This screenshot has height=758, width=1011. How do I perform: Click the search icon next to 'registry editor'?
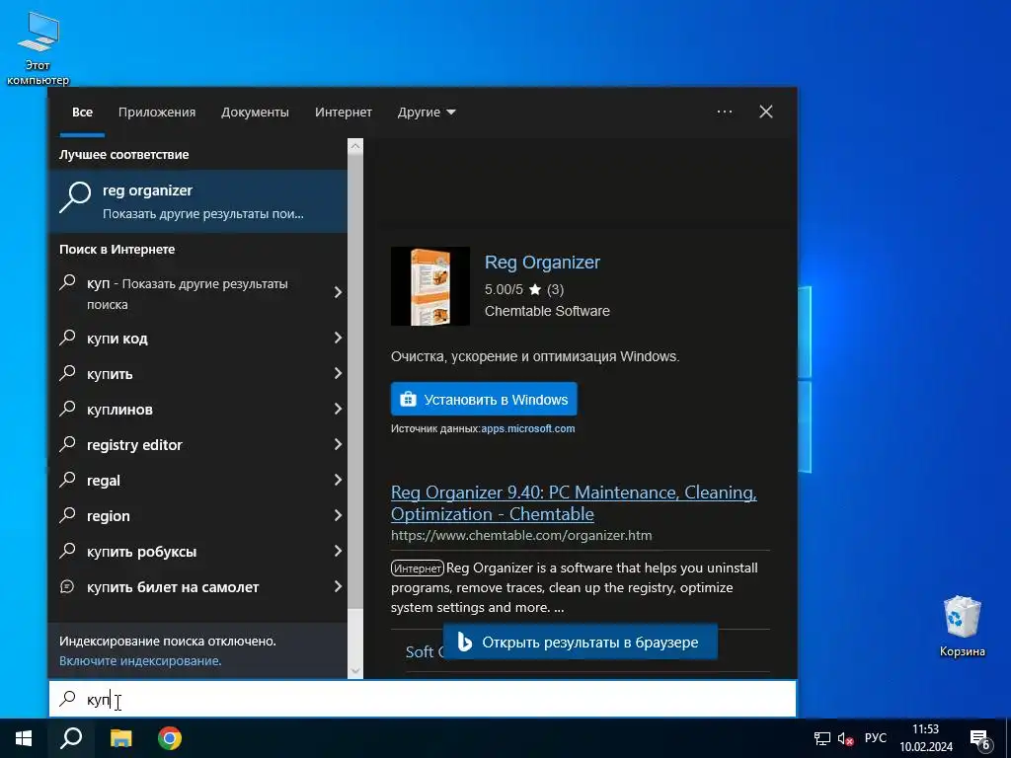pos(67,443)
